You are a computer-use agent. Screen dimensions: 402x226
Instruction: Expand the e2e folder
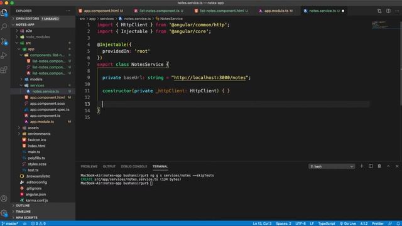click(x=28, y=31)
